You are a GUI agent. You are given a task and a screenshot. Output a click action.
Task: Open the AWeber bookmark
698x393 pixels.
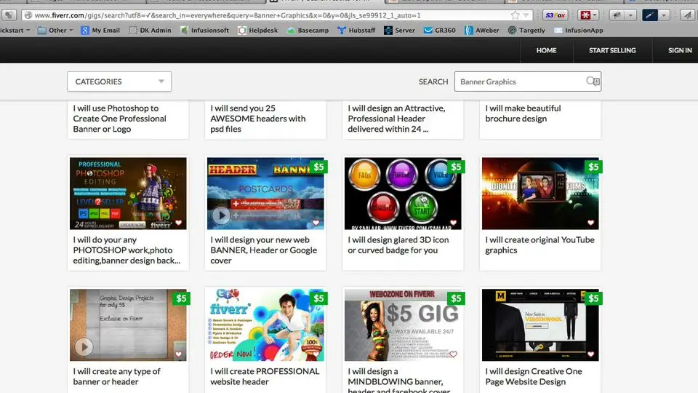(x=481, y=31)
